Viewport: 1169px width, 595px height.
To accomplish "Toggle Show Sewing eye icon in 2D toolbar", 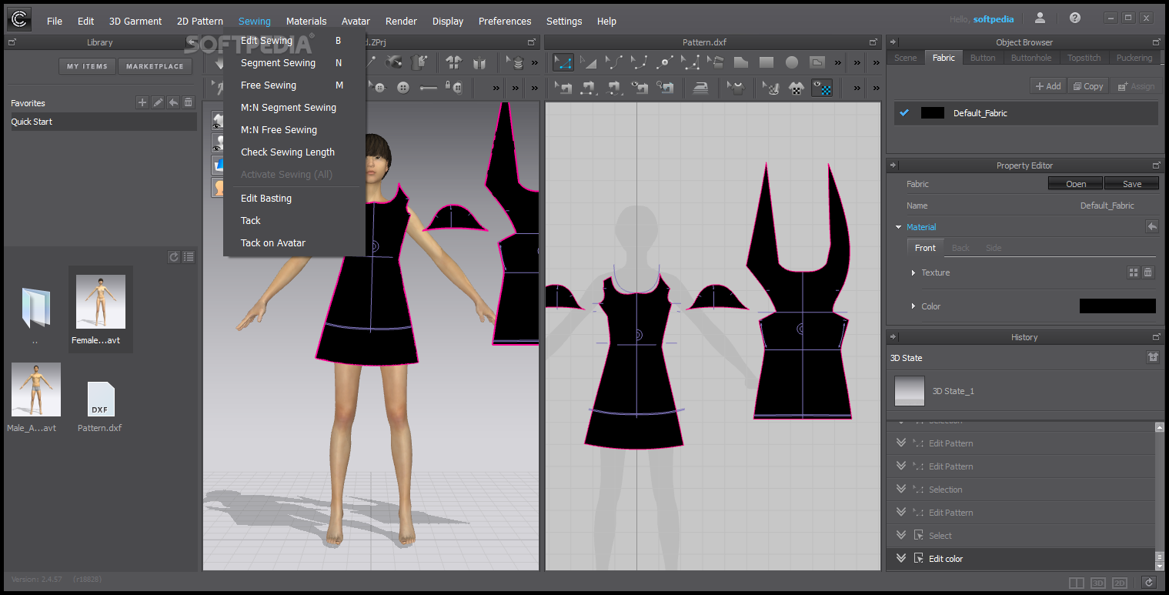I will coord(639,87).
